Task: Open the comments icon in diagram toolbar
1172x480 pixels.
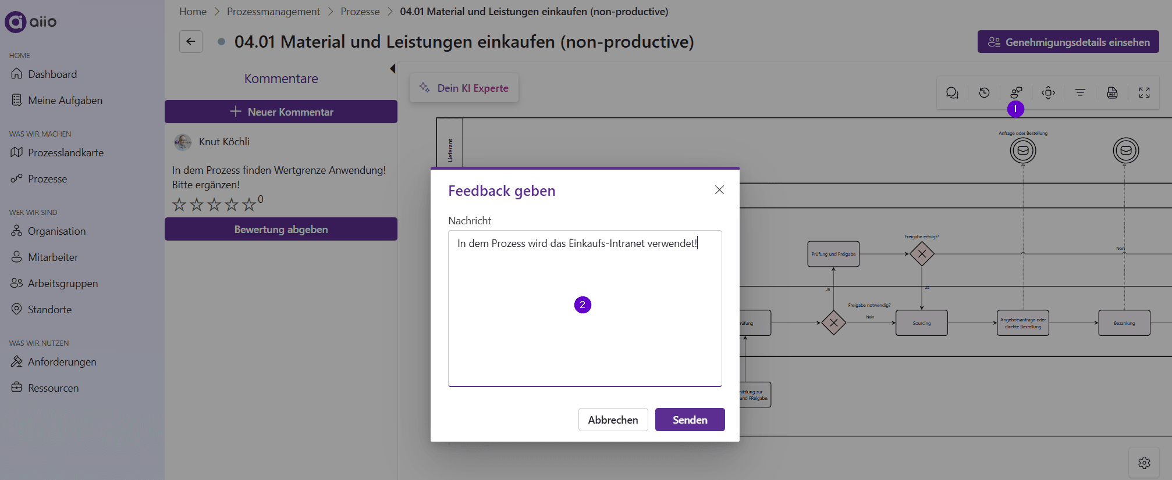Action: tap(952, 92)
